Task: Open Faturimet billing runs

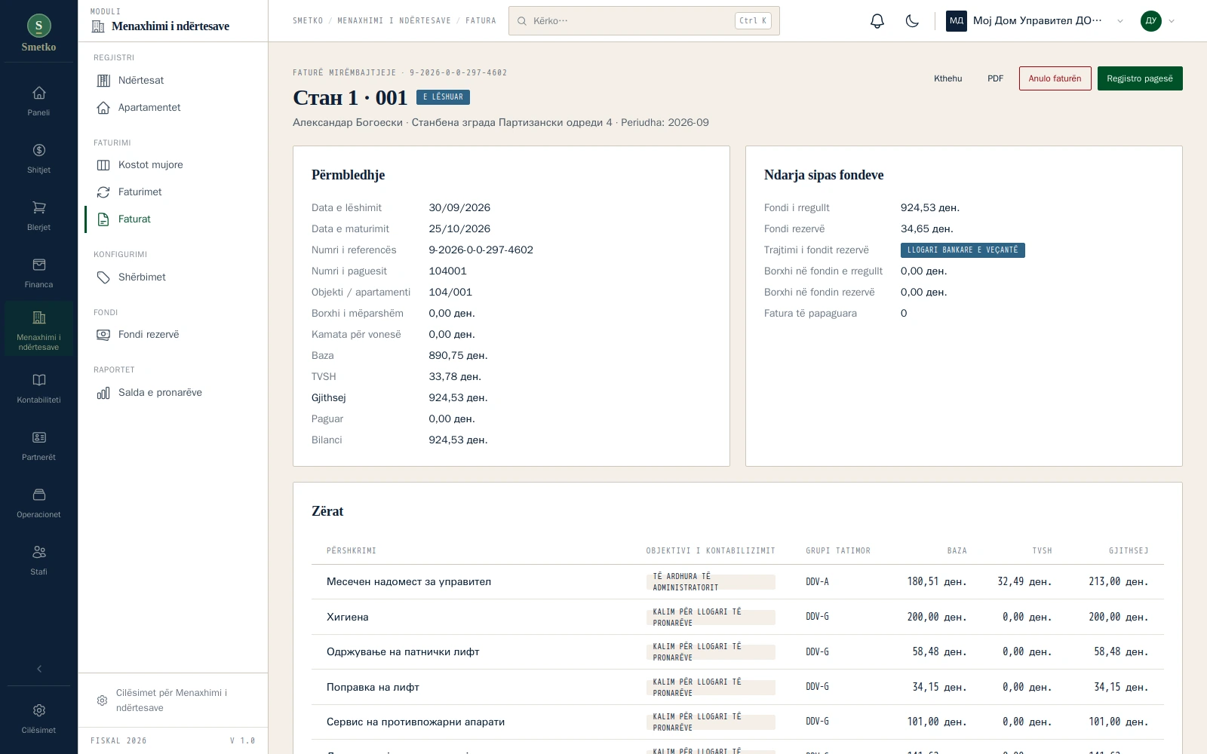Action: (173, 192)
